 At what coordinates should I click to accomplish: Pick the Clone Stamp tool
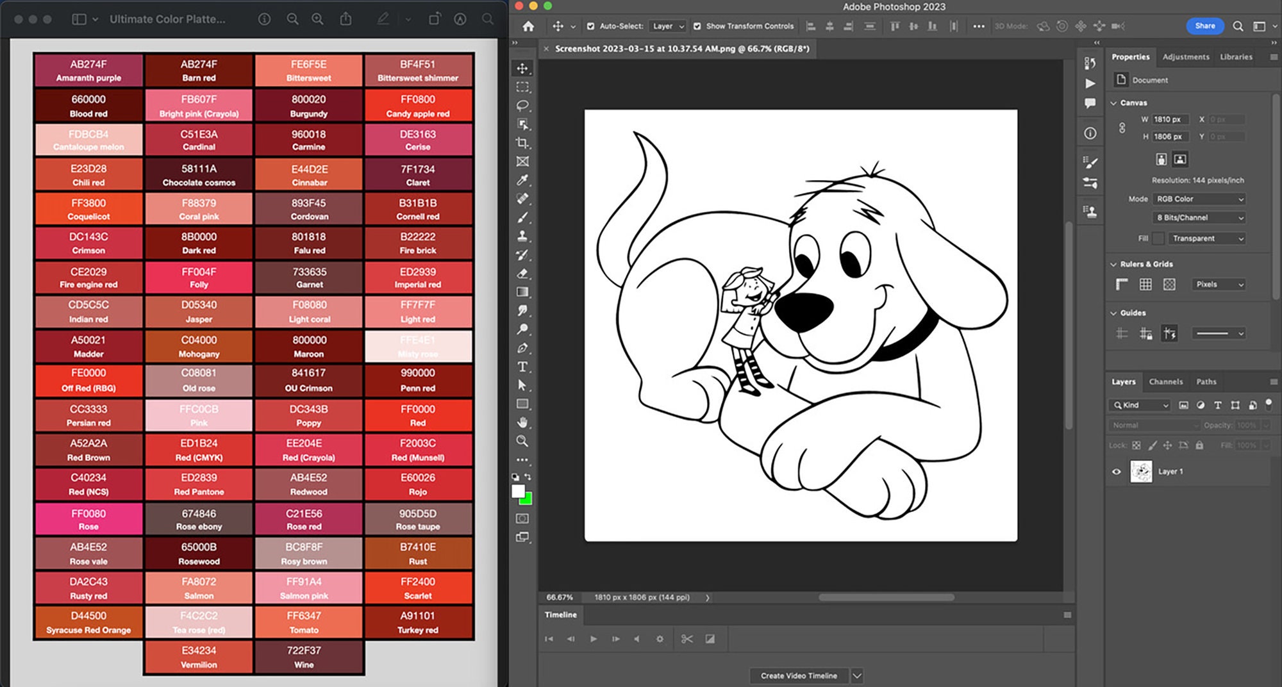[523, 235]
